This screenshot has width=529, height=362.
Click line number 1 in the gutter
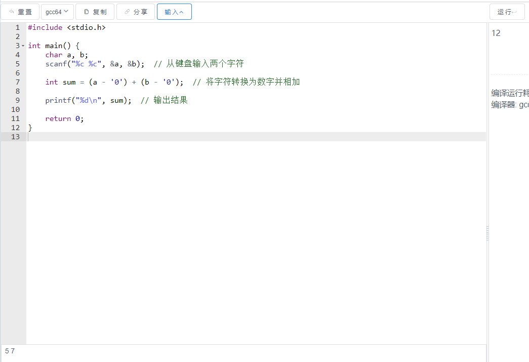(x=18, y=27)
